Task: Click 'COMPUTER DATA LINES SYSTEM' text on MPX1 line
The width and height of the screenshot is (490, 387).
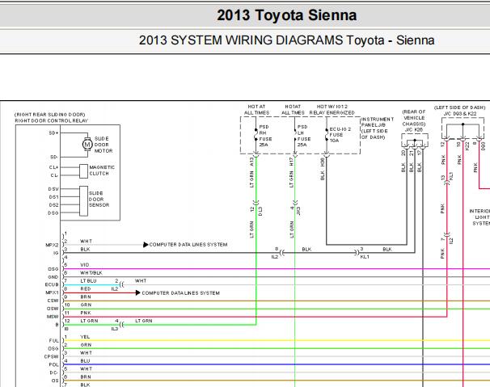Action: point(180,293)
